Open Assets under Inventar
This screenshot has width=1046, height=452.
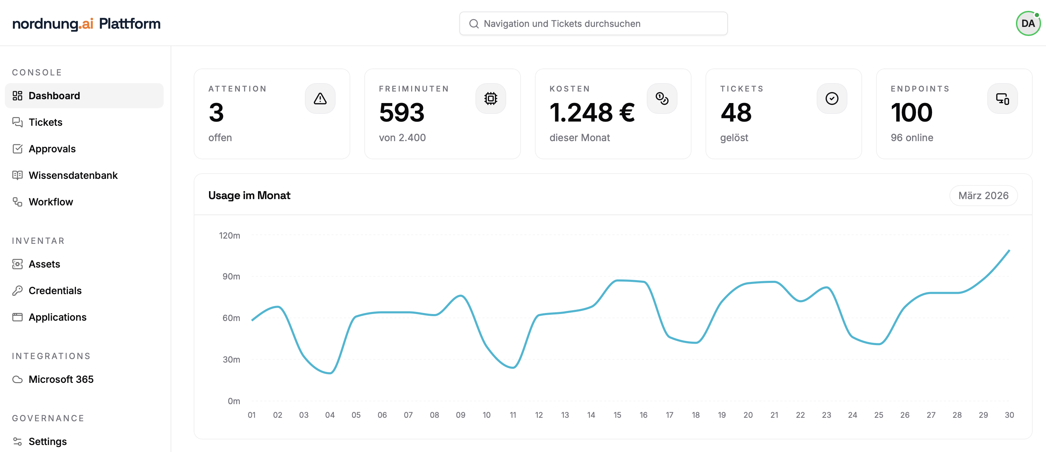pos(84,264)
